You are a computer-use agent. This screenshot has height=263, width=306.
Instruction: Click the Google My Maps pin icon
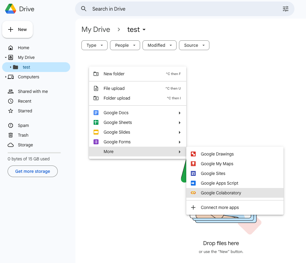coord(193,164)
